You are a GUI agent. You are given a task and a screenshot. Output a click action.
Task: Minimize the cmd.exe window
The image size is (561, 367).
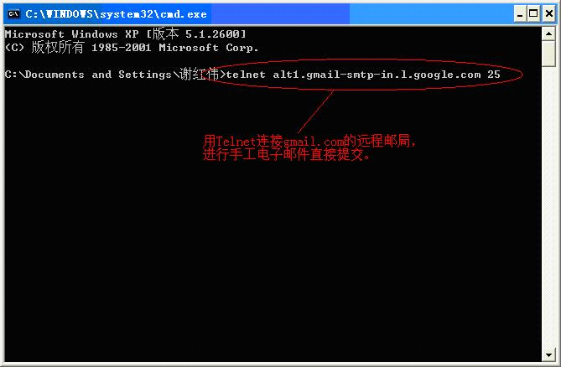point(520,14)
